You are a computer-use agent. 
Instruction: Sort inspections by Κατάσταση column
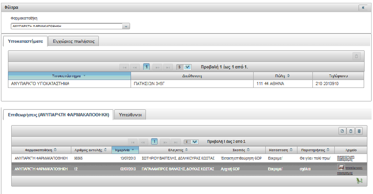click(x=281, y=150)
